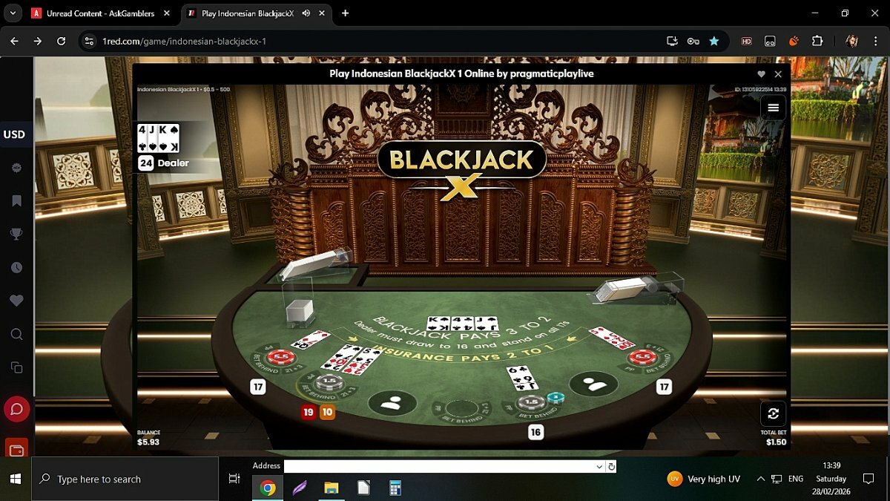Viewport: 890px width, 501px height.
Task: Open the wallet icon in sidebar
Action: (x=16, y=449)
